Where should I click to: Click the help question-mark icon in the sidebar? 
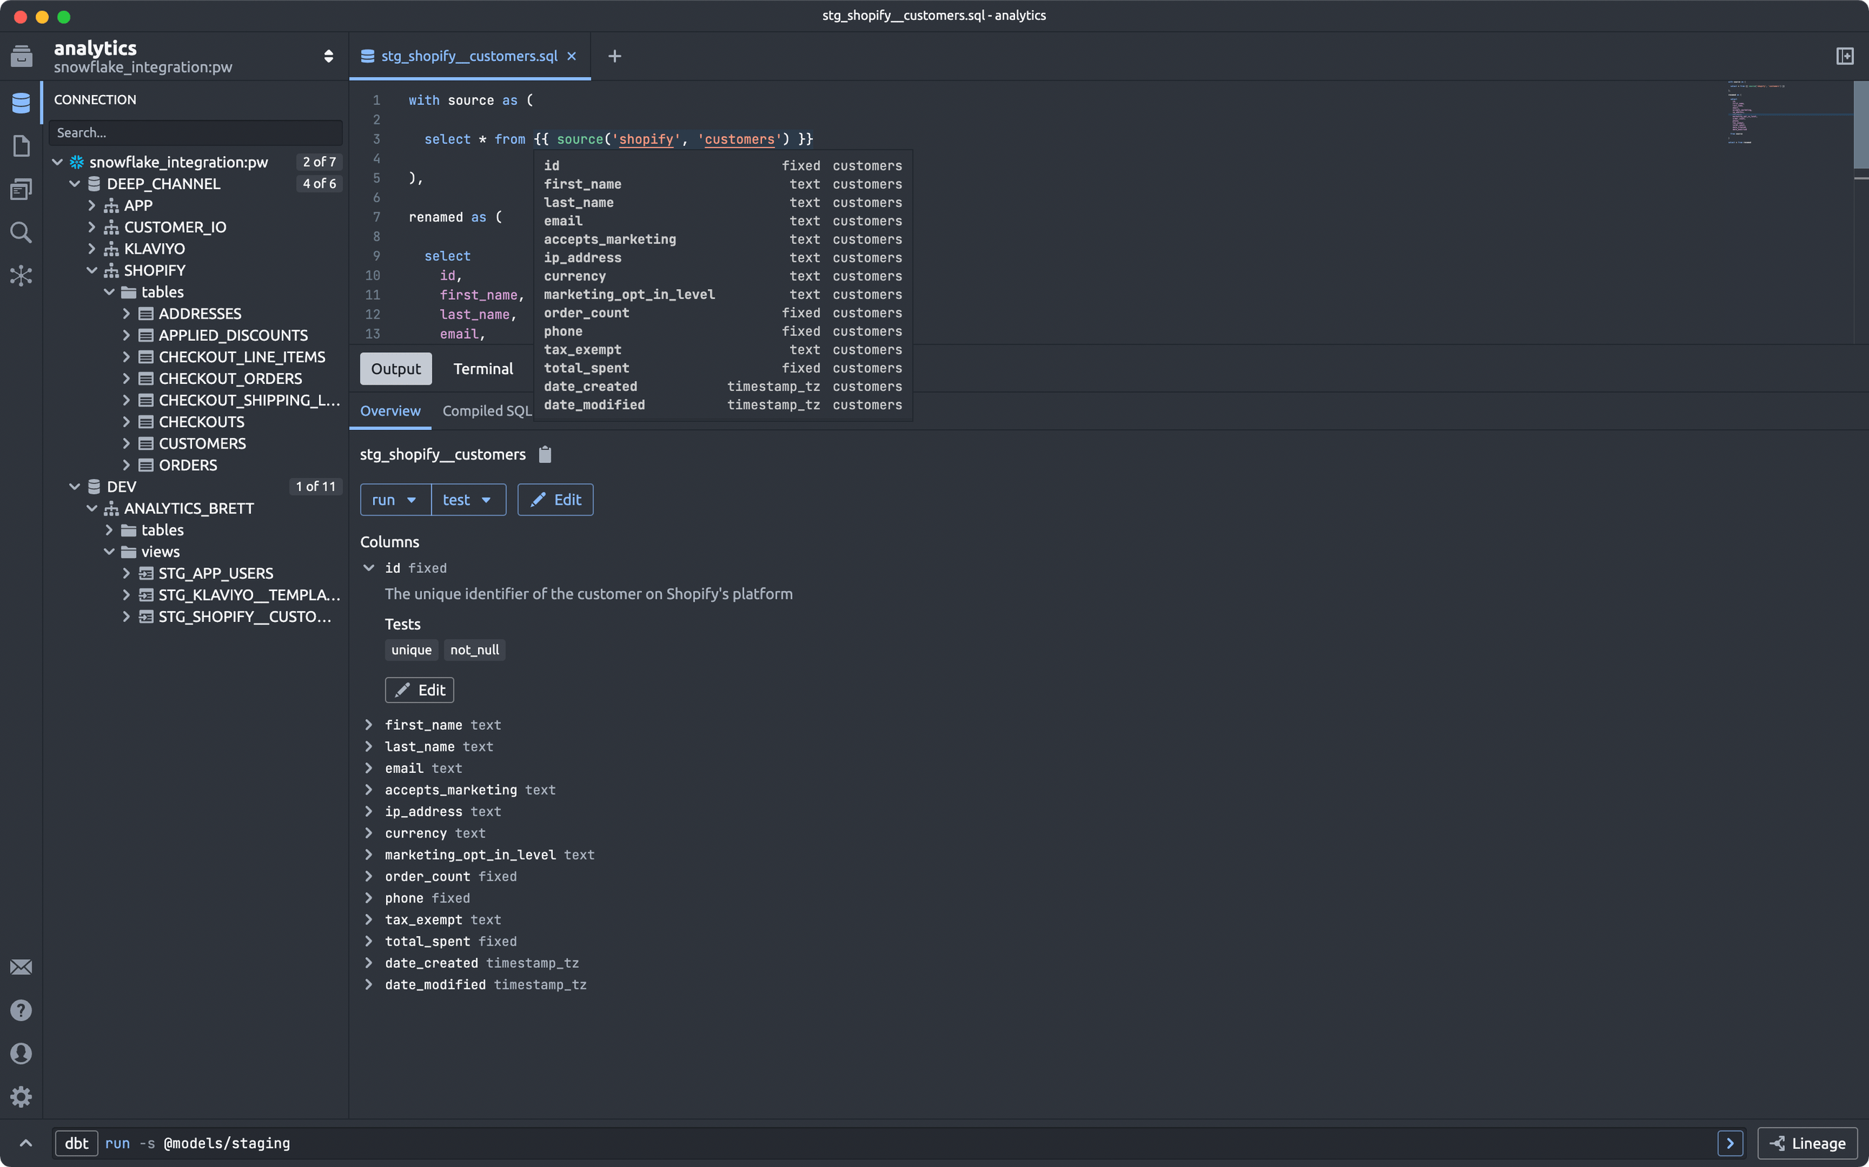[21, 1010]
